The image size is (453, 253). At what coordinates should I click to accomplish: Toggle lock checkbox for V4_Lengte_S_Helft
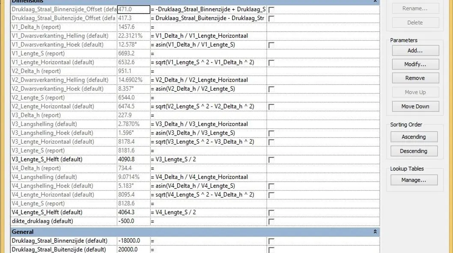(271, 213)
